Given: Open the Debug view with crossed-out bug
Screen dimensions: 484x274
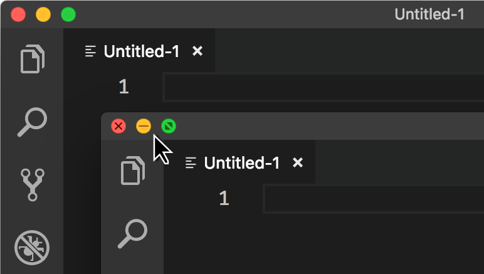Looking at the screenshot, I should 32,248.
